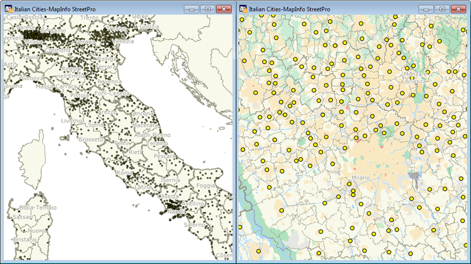
Task: Click the 'Varese' map label
Action: pyautogui.click(x=26, y=28)
